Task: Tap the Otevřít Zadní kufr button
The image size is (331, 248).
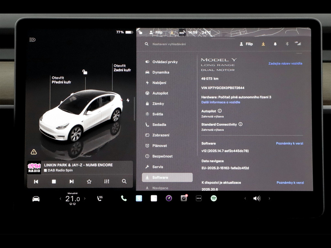Action: [122, 68]
